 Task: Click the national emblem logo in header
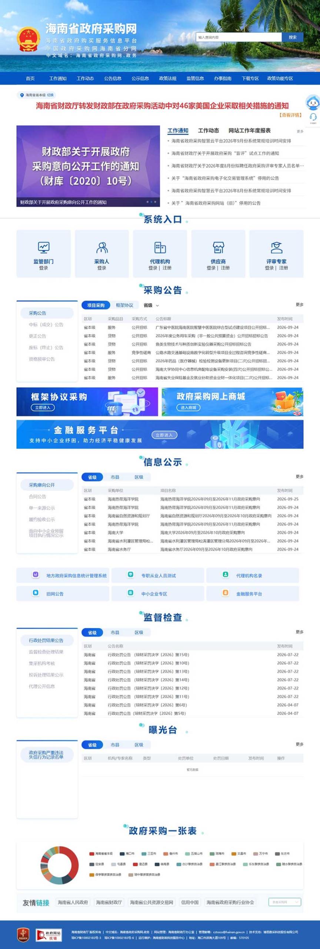pos(29,39)
